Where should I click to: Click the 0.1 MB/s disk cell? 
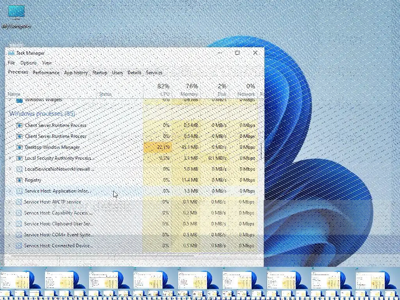click(x=215, y=158)
